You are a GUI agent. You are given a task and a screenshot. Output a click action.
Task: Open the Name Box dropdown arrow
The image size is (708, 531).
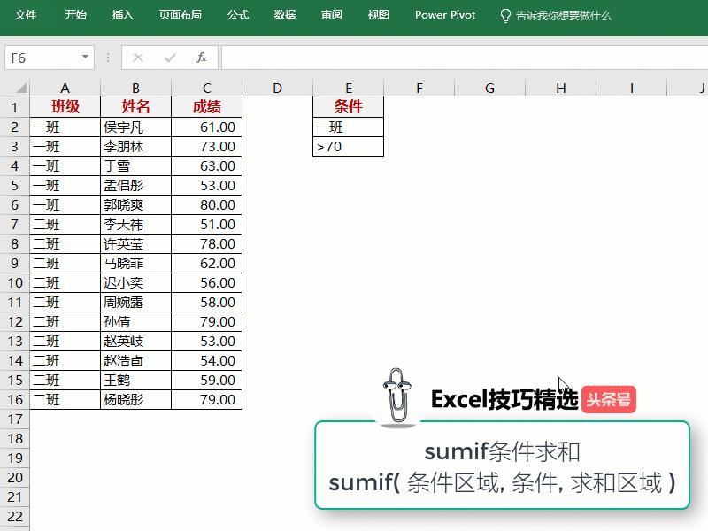[83, 58]
